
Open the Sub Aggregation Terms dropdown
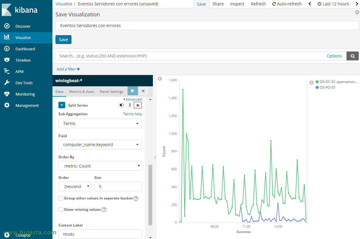point(100,124)
